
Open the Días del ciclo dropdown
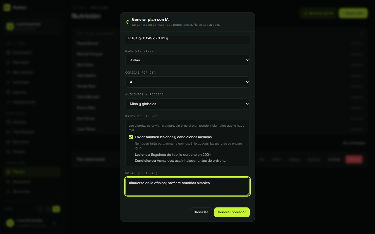(187, 60)
